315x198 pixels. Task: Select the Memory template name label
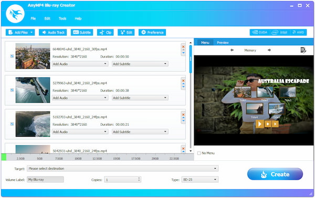tap(250, 50)
